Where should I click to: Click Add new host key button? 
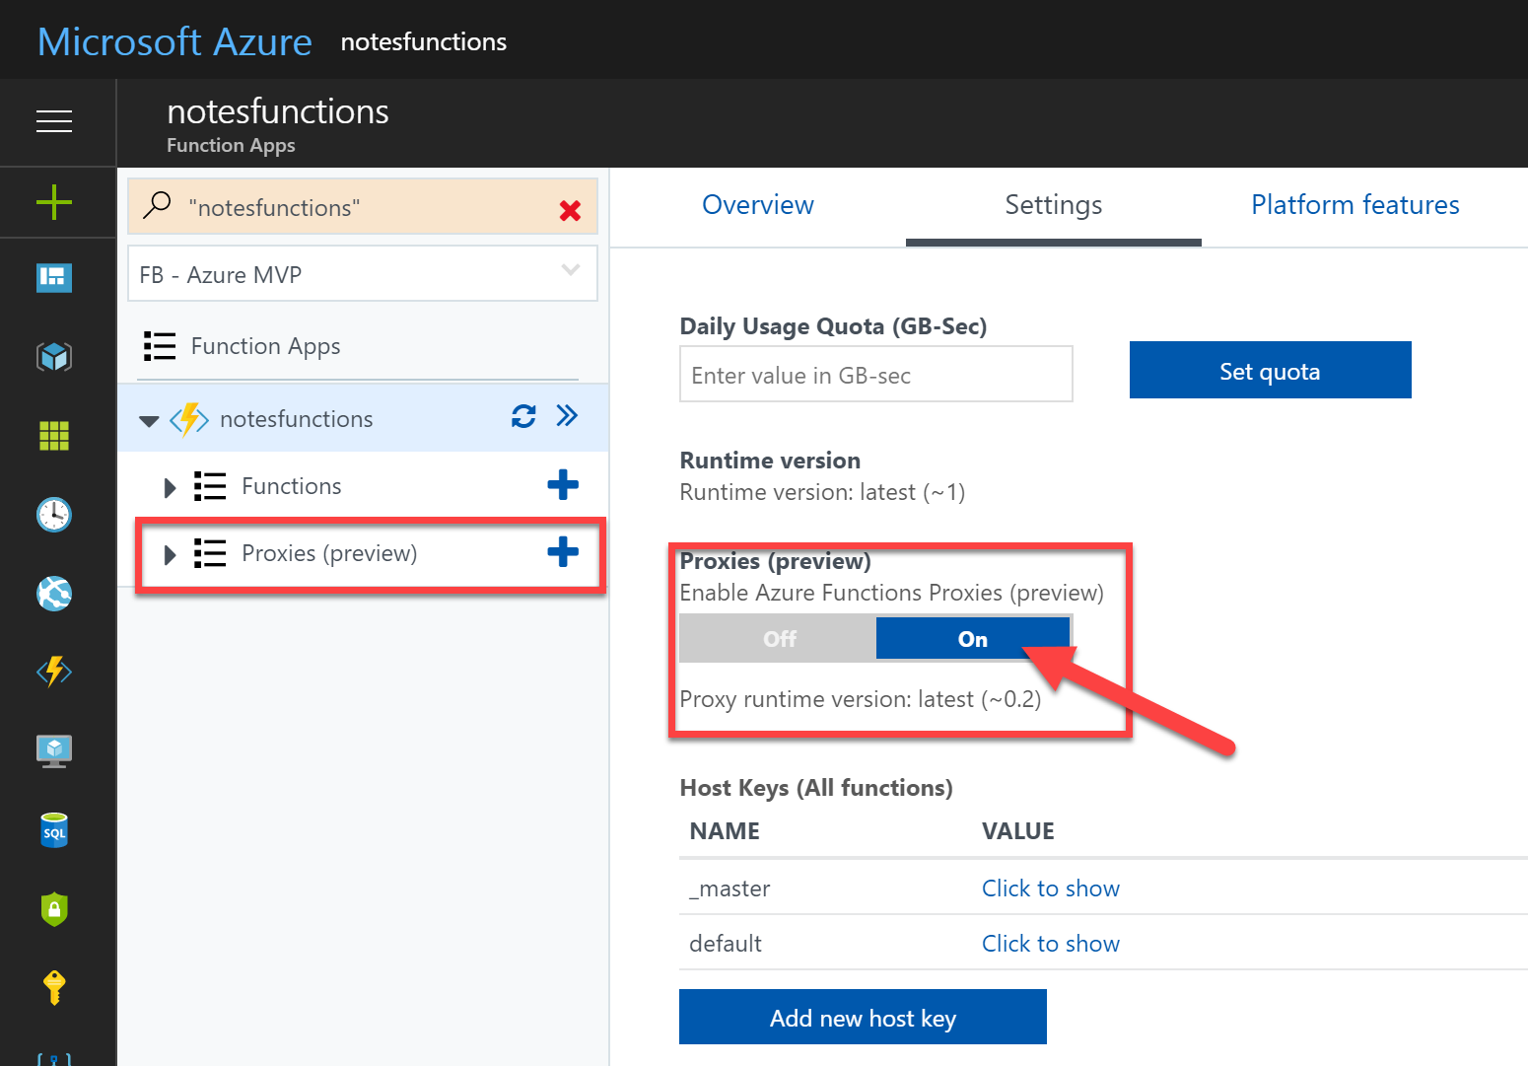point(863,1017)
